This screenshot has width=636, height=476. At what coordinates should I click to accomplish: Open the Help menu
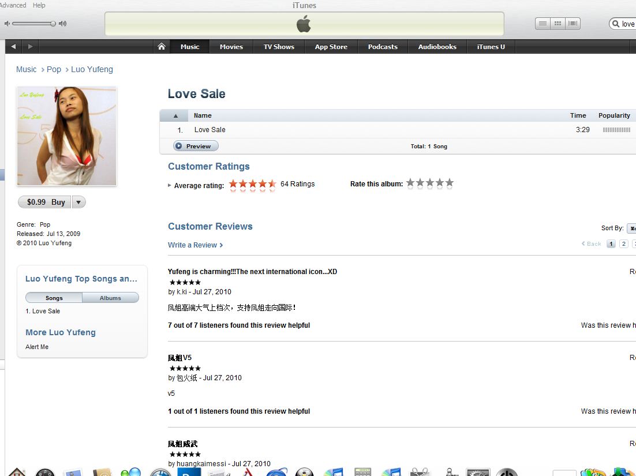[x=39, y=5]
